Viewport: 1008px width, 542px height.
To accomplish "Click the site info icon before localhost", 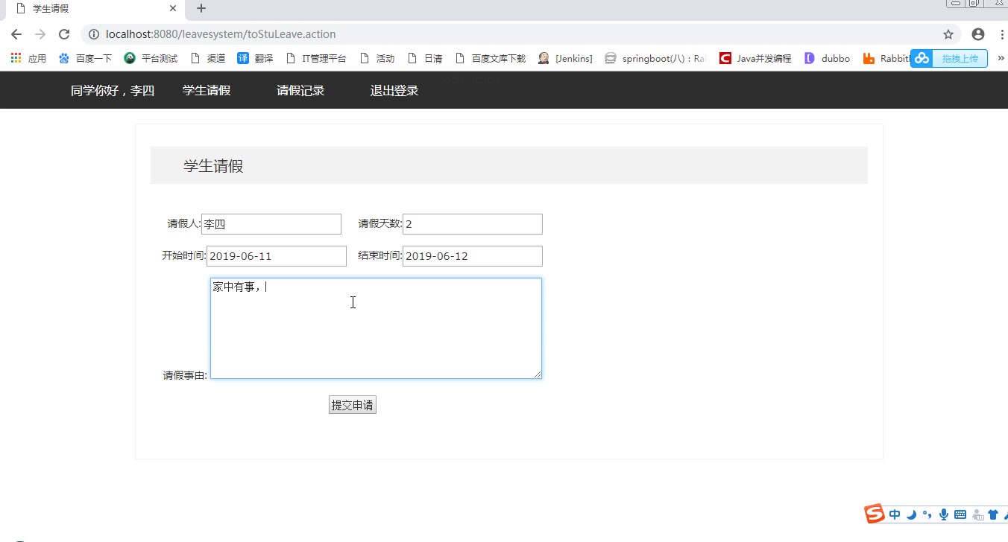I will pos(93,34).
